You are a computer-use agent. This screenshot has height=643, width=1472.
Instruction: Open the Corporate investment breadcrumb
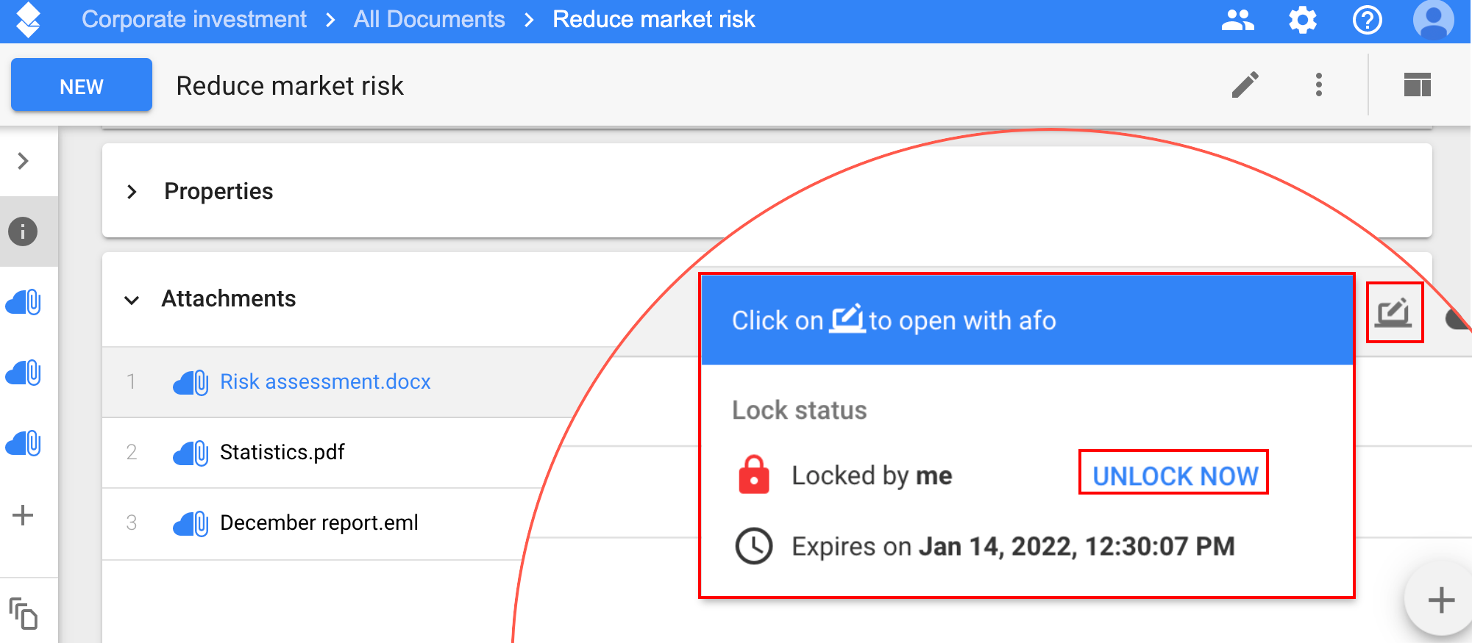(194, 20)
